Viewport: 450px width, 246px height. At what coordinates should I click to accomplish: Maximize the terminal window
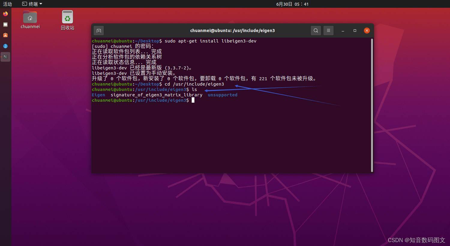(355, 30)
